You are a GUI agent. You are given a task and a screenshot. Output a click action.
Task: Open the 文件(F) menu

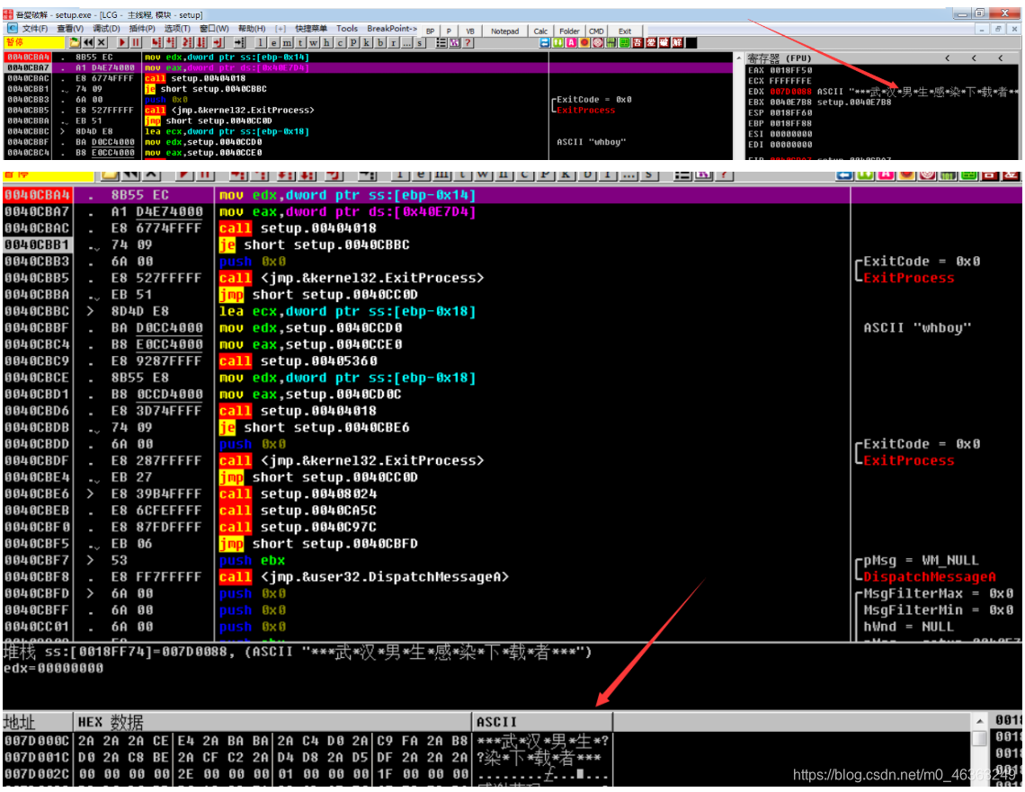35,29
